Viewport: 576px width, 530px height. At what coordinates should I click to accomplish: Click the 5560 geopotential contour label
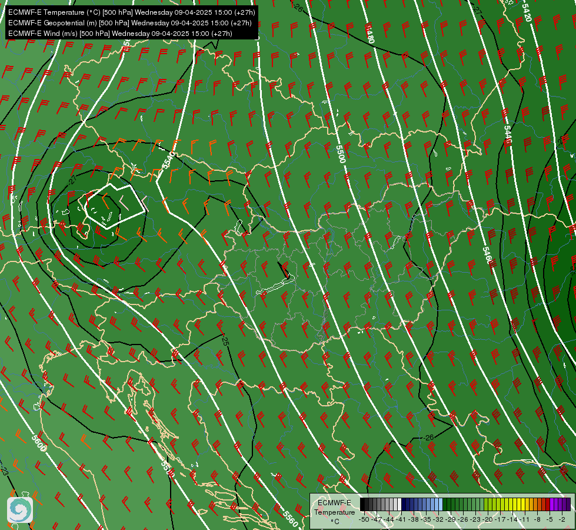pyautogui.click(x=290, y=518)
